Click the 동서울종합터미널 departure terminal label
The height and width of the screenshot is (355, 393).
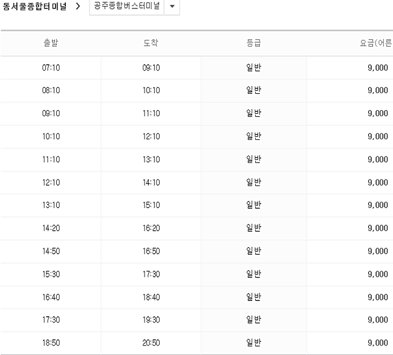coord(34,6)
